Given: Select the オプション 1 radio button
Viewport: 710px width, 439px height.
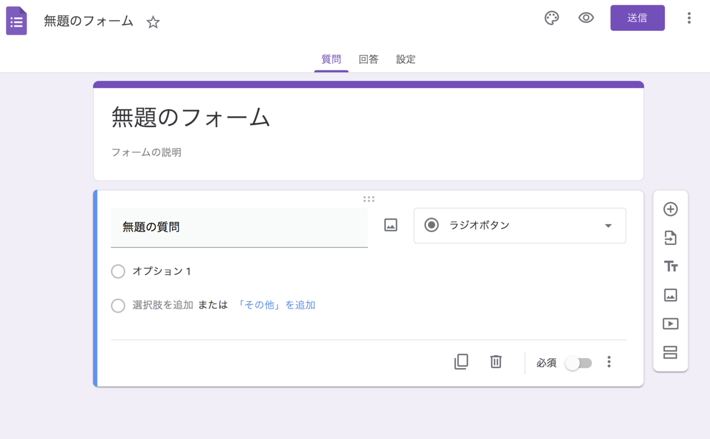Looking at the screenshot, I should [x=118, y=271].
